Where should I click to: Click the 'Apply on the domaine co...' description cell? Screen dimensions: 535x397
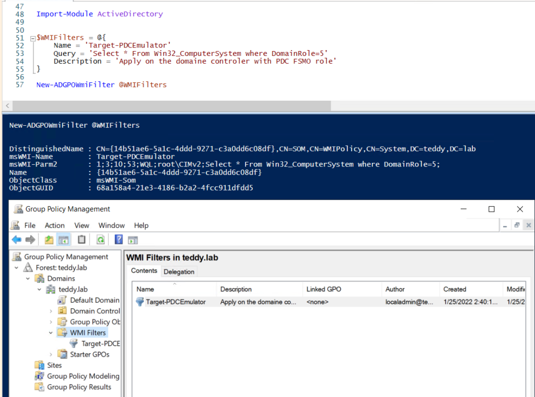pos(258,302)
